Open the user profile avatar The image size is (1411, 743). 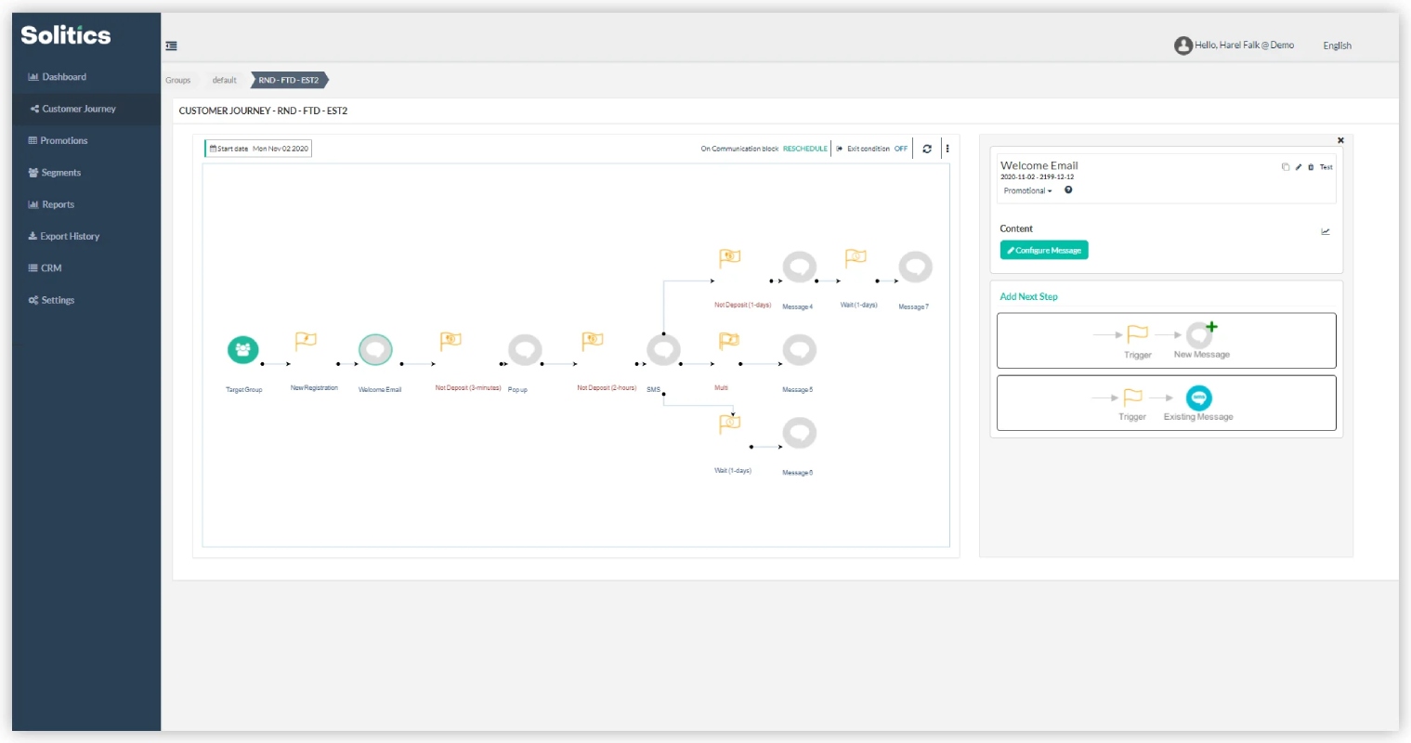click(x=1182, y=46)
